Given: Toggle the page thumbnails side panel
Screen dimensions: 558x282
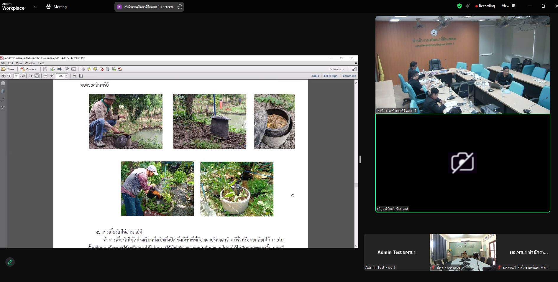Looking at the screenshot, I should [x=3, y=83].
